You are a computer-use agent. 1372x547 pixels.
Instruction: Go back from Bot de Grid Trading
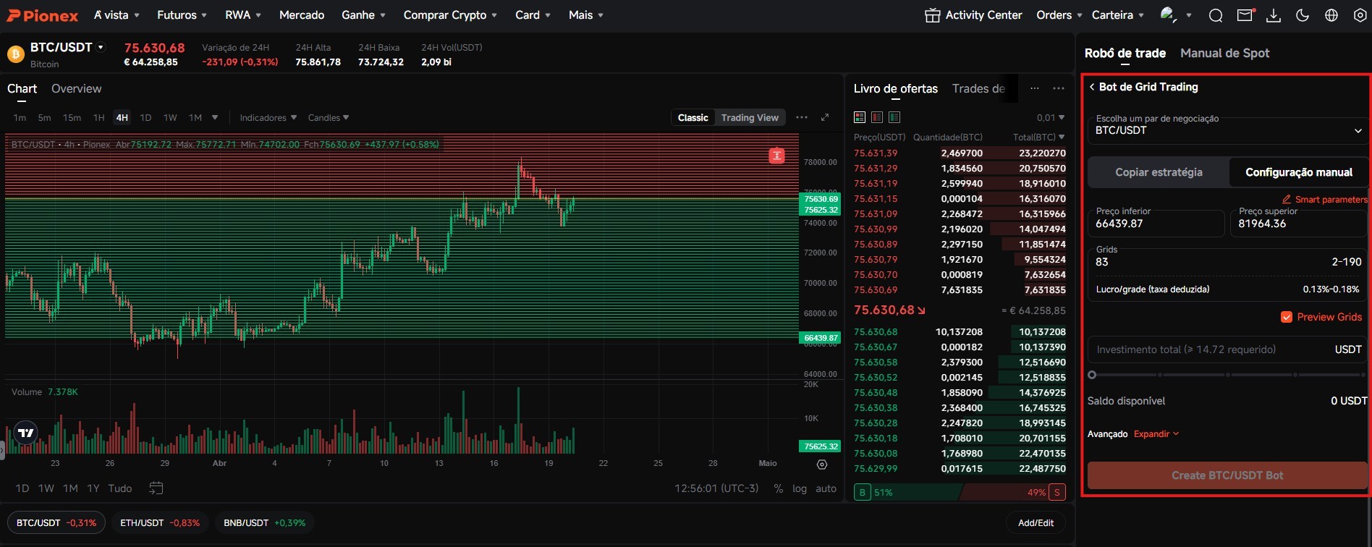(1092, 87)
